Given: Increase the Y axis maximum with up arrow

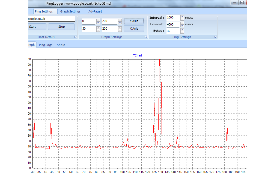Looking at the screenshot, I should tap(120, 20).
